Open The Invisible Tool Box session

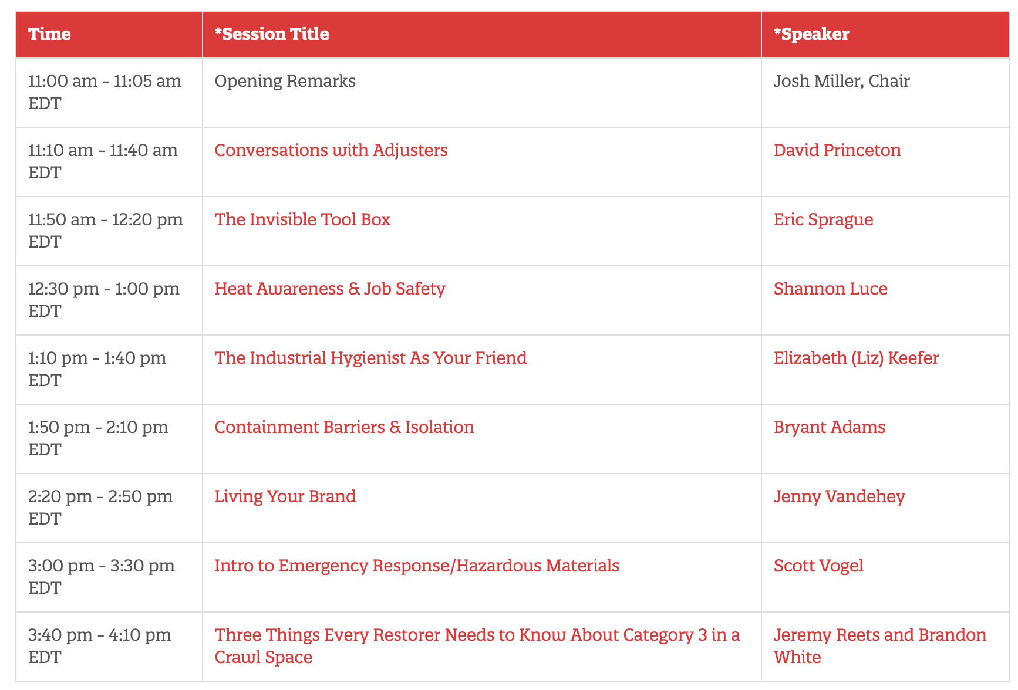tap(302, 219)
